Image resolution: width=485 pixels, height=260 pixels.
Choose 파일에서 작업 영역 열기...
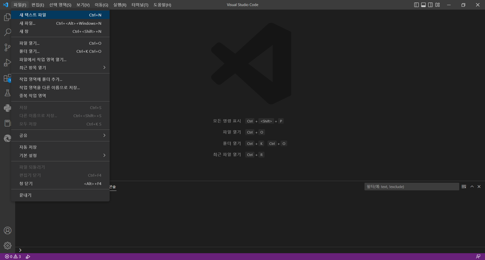click(x=60, y=60)
